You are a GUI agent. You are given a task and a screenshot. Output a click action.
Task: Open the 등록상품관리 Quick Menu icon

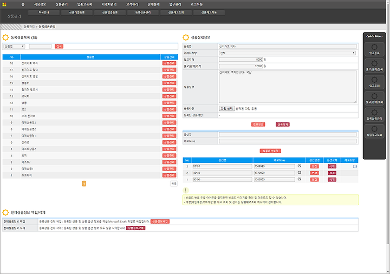374,115
